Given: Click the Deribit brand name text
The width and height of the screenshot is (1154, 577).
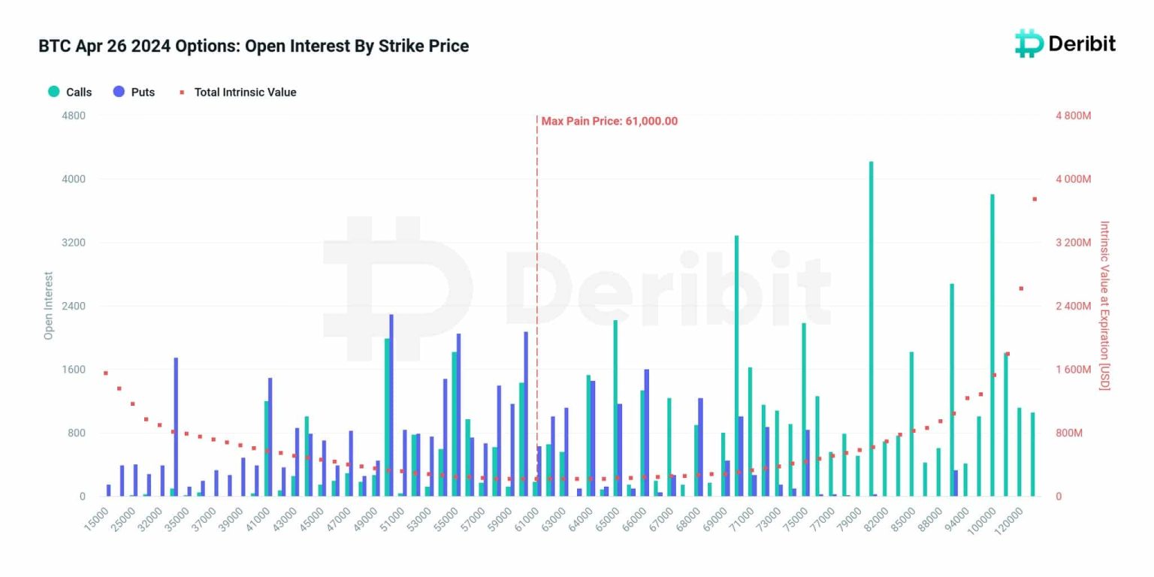Looking at the screenshot, I should [1082, 44].
